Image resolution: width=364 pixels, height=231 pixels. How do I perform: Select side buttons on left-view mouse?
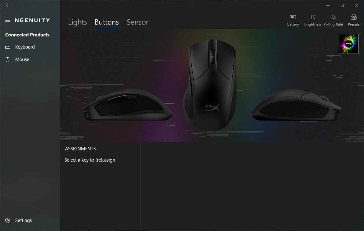click(x=122, y=99)
